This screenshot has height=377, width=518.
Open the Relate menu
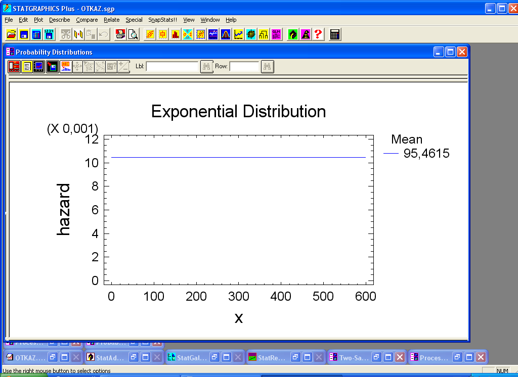tap(111, 20)
